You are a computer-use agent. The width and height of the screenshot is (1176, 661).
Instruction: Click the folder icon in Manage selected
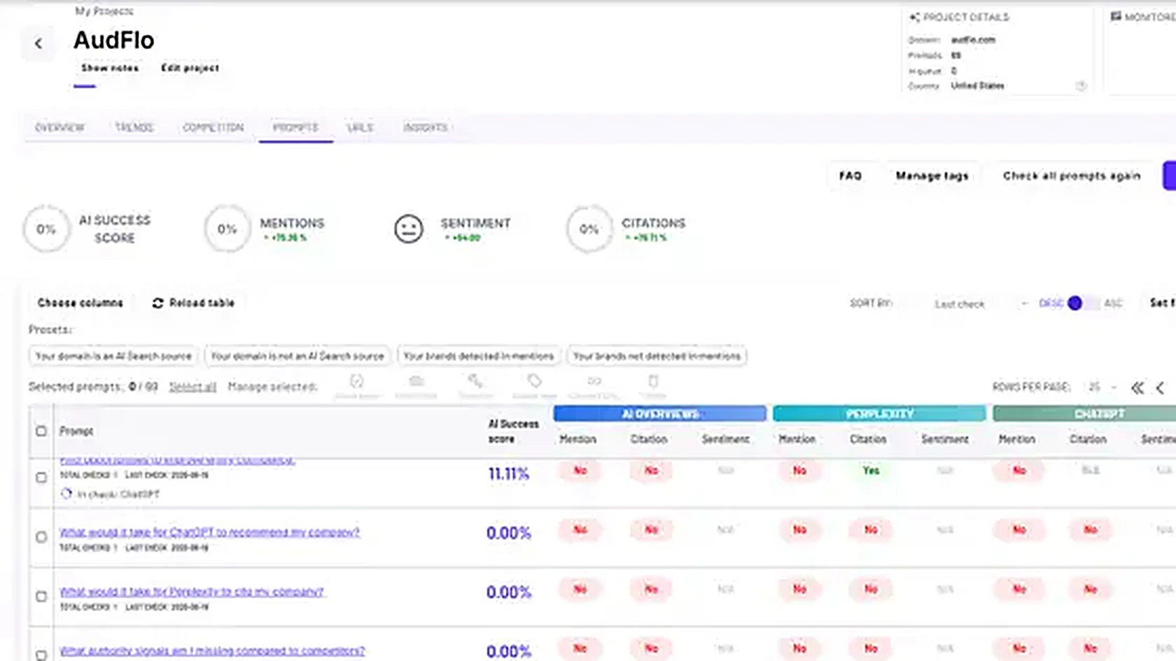pos(416,381)
